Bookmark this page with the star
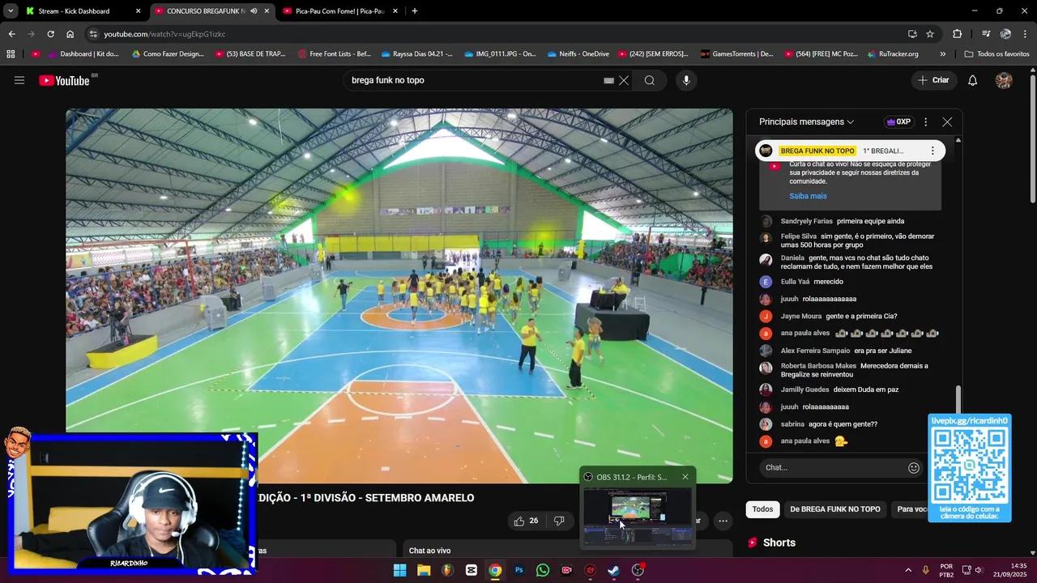This screenshot has height=583, width=1037. tap(930, 34)
